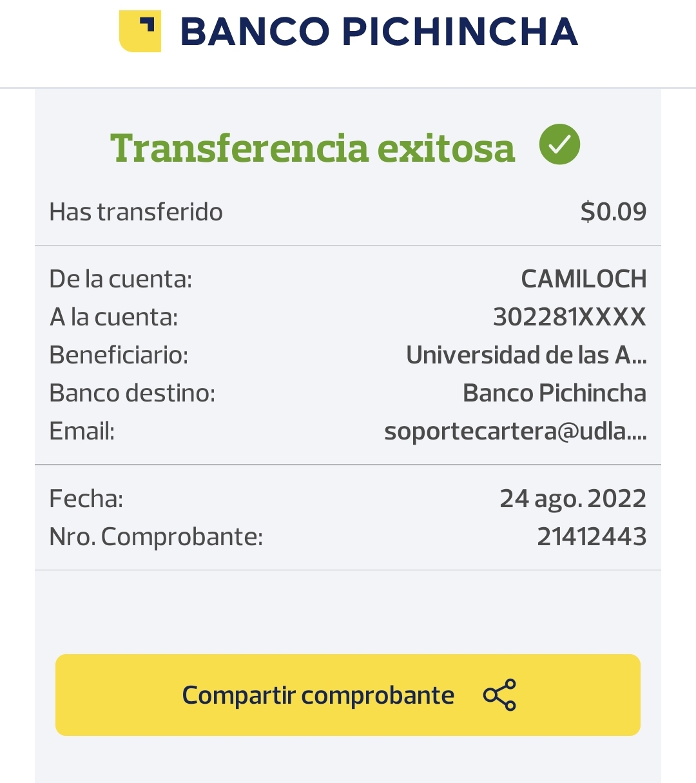This screenshot has height=783, width=696.
Task: Click the source account name CAMILOCH
Action: [583, 279]
